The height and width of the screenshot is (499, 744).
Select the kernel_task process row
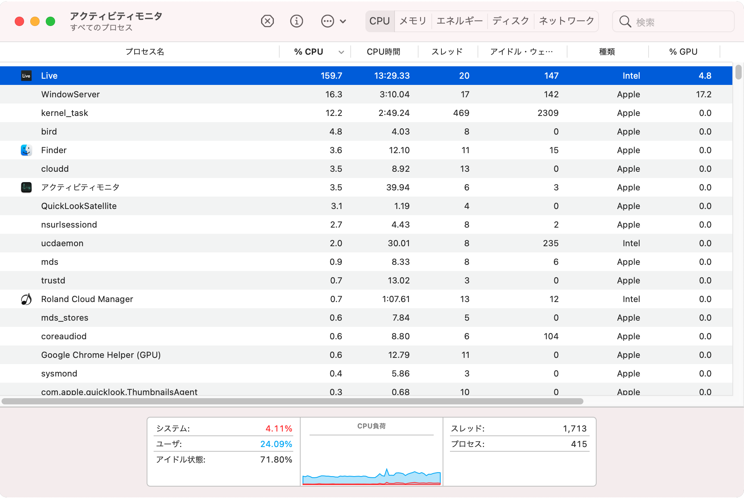(x=366, y=113)
